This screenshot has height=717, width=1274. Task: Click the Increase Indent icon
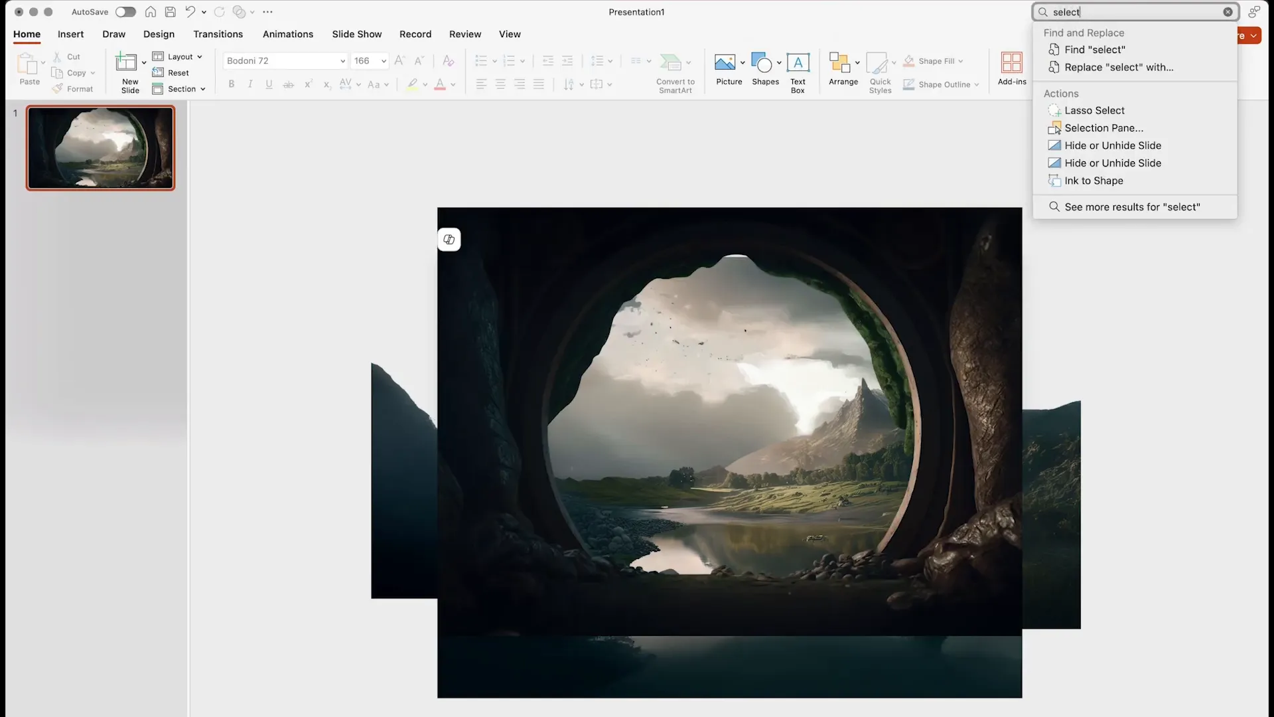click(567, 61)
